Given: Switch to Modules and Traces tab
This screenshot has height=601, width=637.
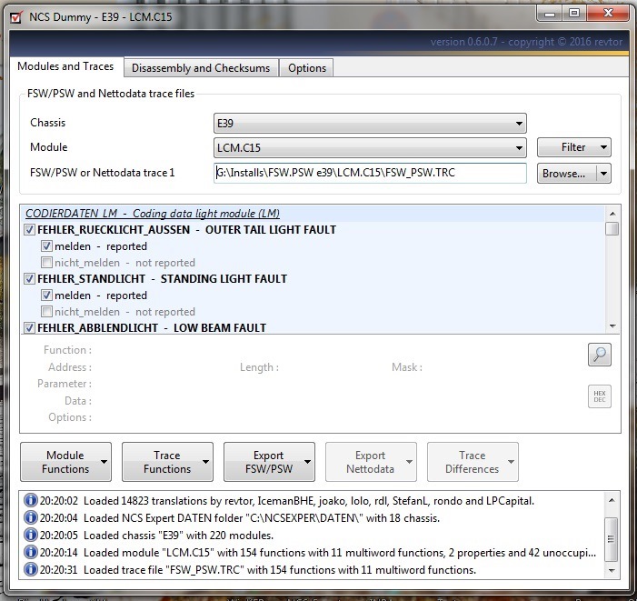Looking at the screenshot, I should (x=65, y=66).
